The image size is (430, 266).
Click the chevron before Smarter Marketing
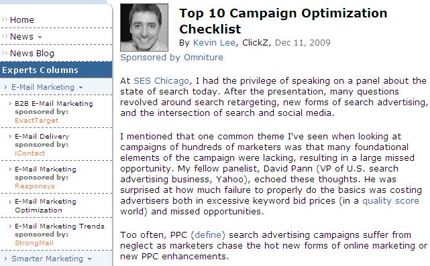[x=6, y=259]
